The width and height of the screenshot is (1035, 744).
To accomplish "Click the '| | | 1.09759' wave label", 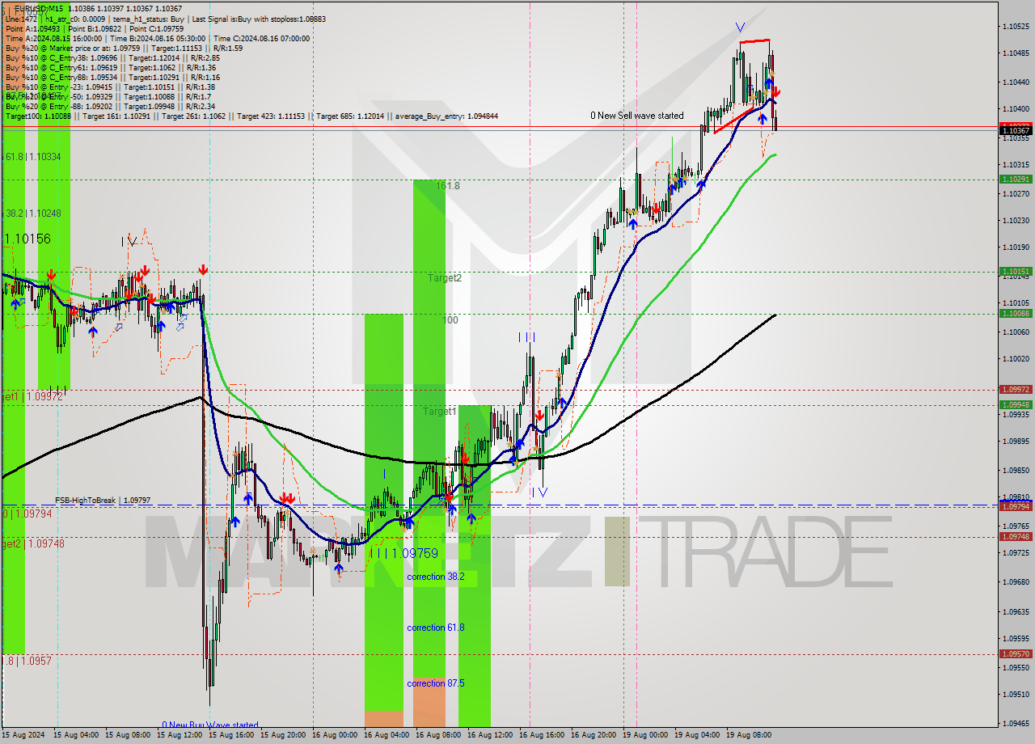I will tap(403, 554).
